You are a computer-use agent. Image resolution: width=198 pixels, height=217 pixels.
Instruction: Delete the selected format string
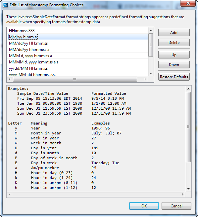coord(174,43)
